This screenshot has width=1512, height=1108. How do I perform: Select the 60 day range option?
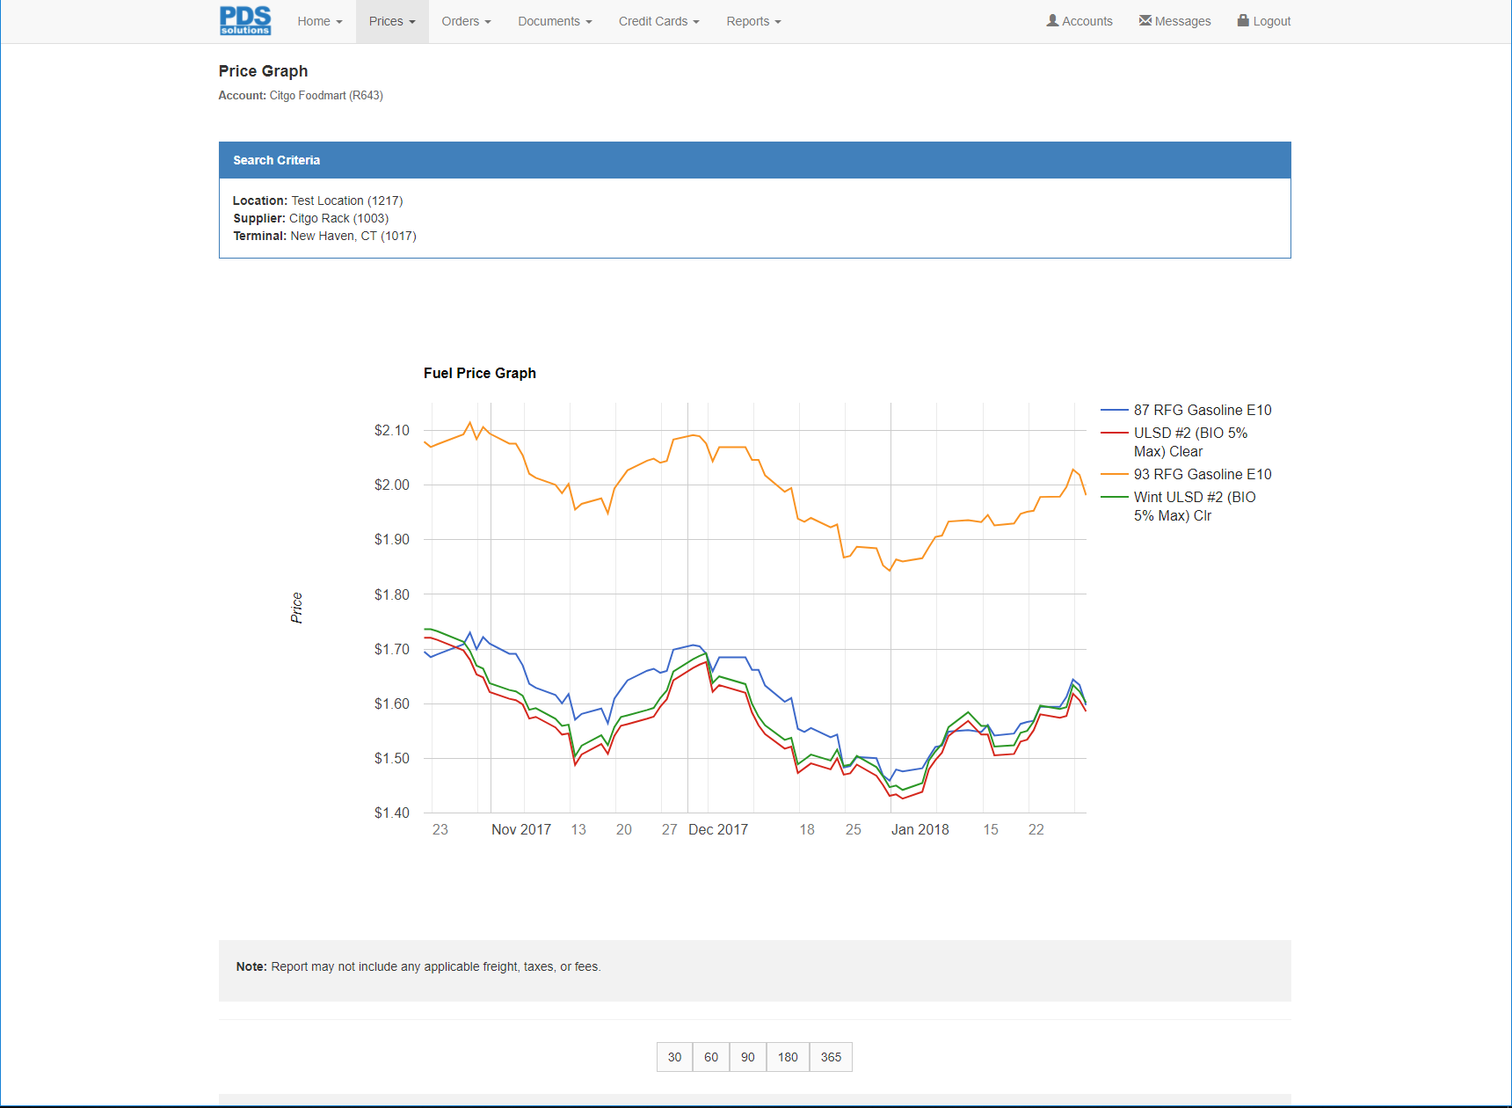711,1057
